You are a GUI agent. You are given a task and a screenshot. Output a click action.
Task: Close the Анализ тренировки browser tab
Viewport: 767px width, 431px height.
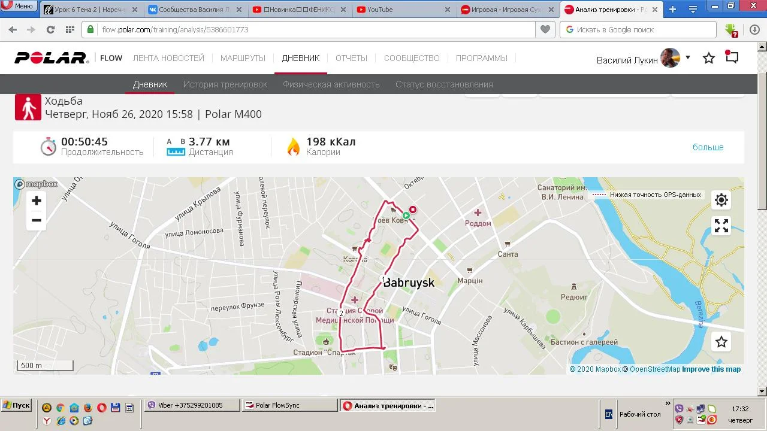point(655,10)
